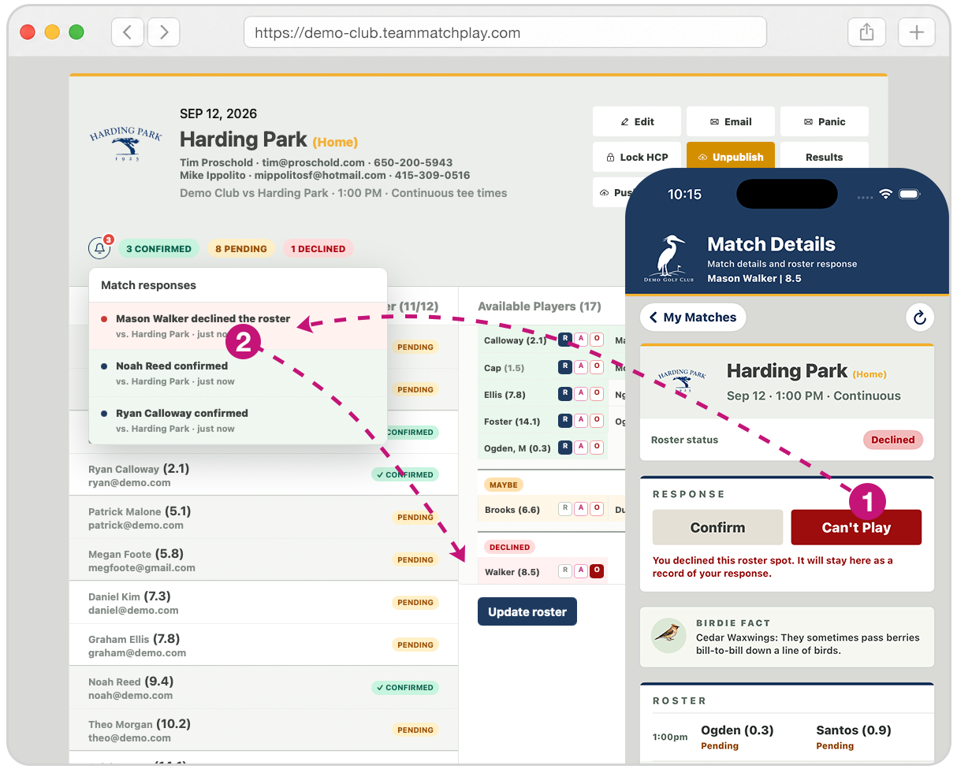Image resolution: width=957 pixels, height=769 pixels.
Task: Go back using the browser back arrow
Action: click(127, 32)
